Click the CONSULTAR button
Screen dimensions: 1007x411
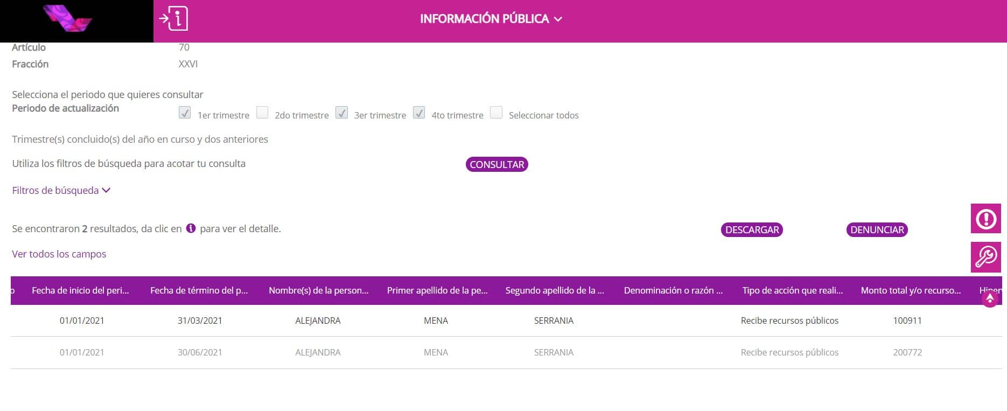(x=496, y=164)
